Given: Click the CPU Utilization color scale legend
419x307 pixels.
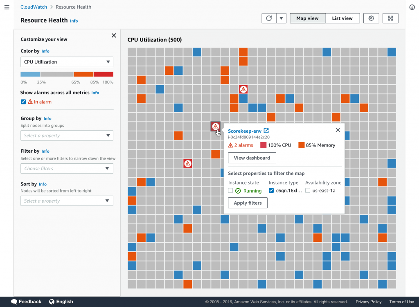Looking at the screenshot, I should (x=67, y=74).
